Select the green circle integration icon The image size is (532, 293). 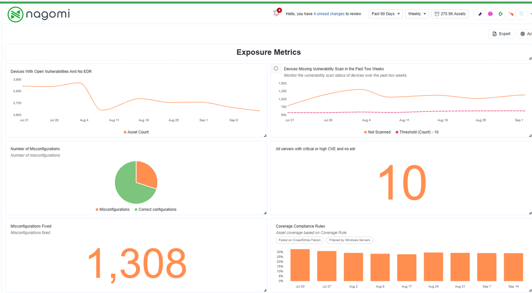500,14
